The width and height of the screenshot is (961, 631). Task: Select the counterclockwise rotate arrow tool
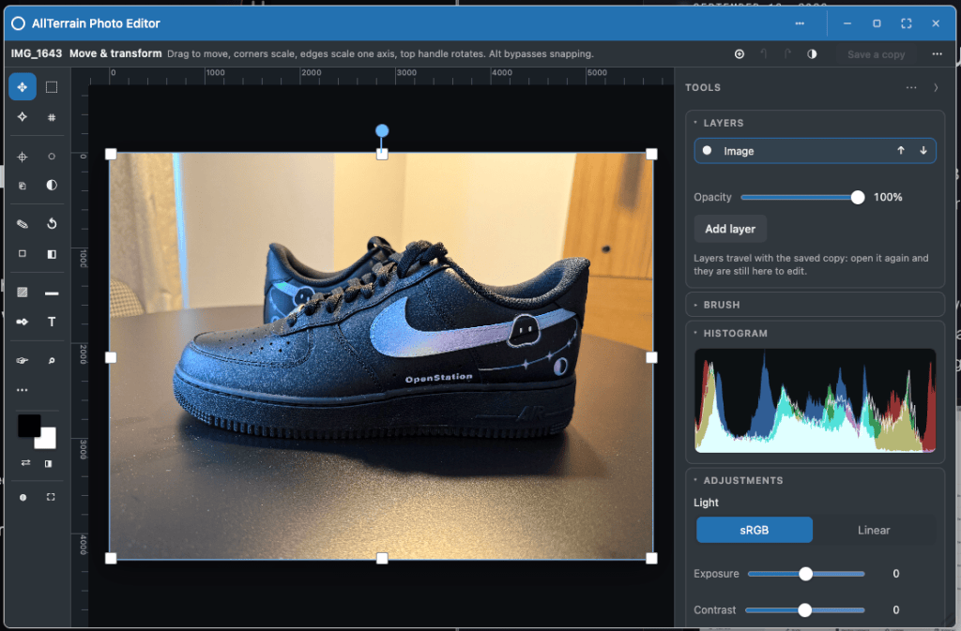point(52,224)
